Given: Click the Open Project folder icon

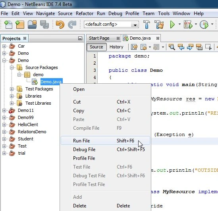Looking at the screenshot, I should point(32,25).
